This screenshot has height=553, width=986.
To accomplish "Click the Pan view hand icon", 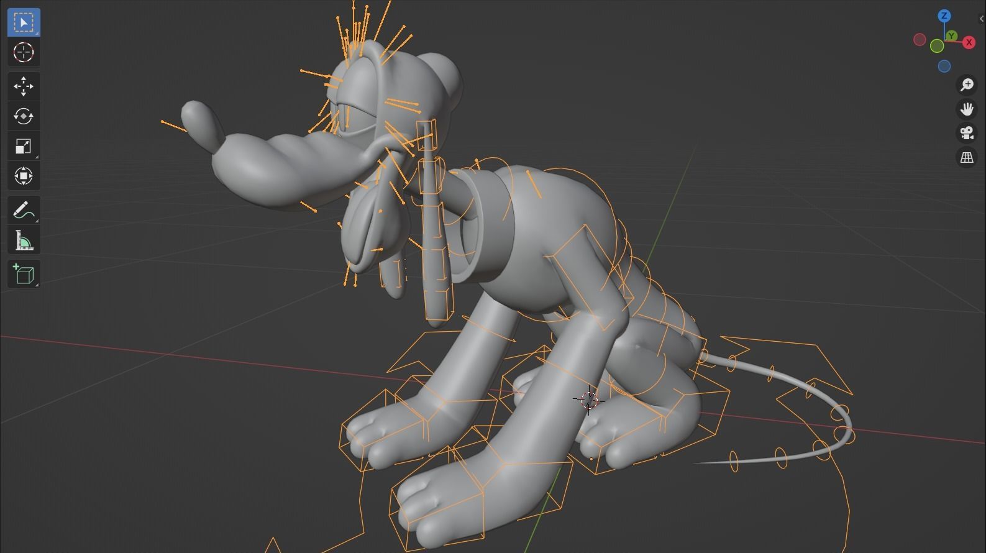I will tap(967, 109).
